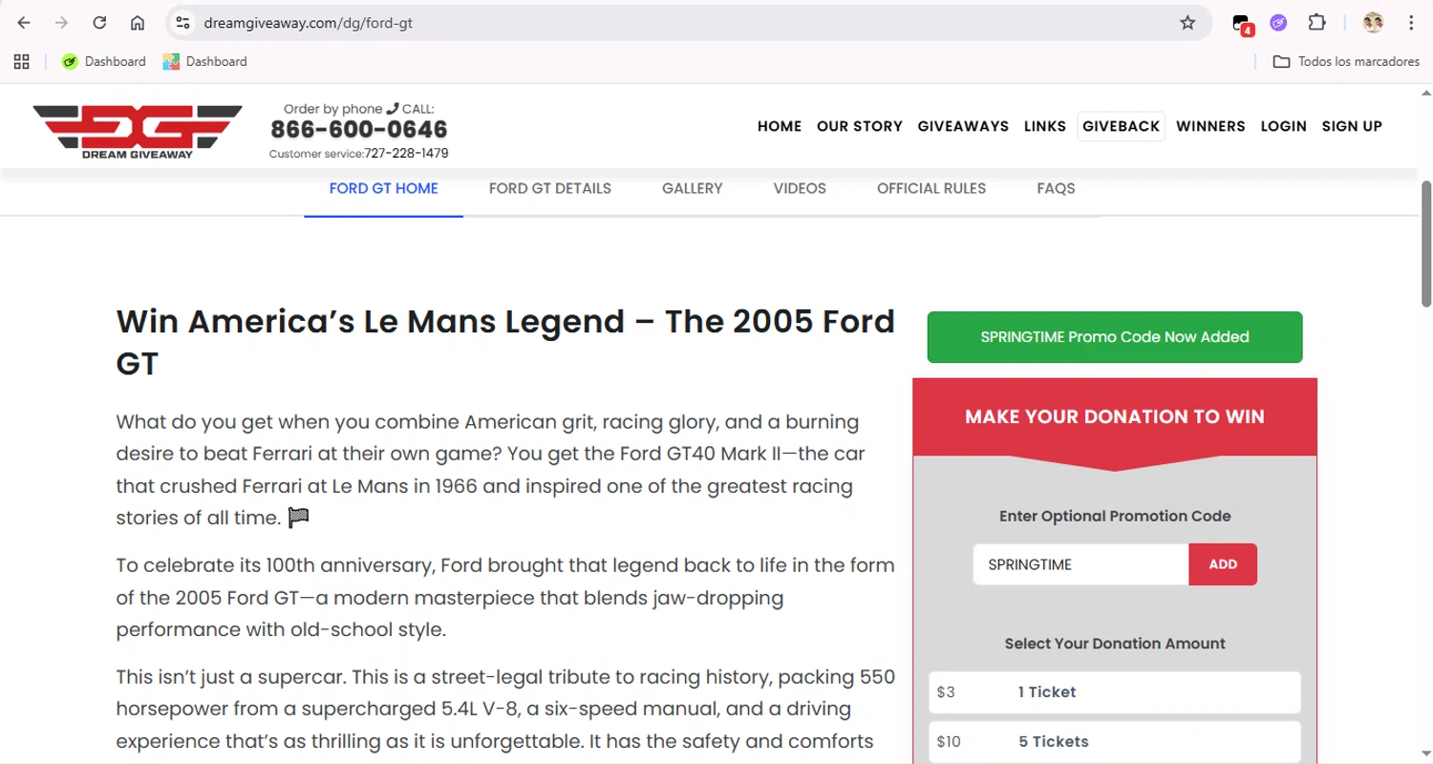Reload the page with refresh icon
Viewport: 1433px width, 764px height.
point(99,23)
